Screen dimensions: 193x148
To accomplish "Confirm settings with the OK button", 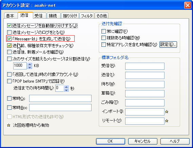I will [111, 141].
